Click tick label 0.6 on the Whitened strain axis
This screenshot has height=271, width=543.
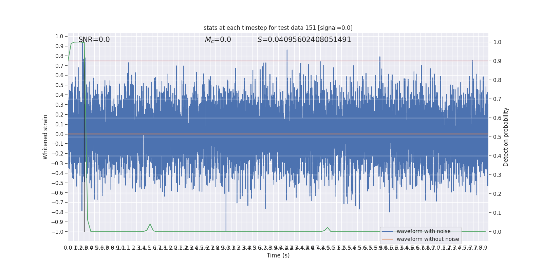point(59,76)
